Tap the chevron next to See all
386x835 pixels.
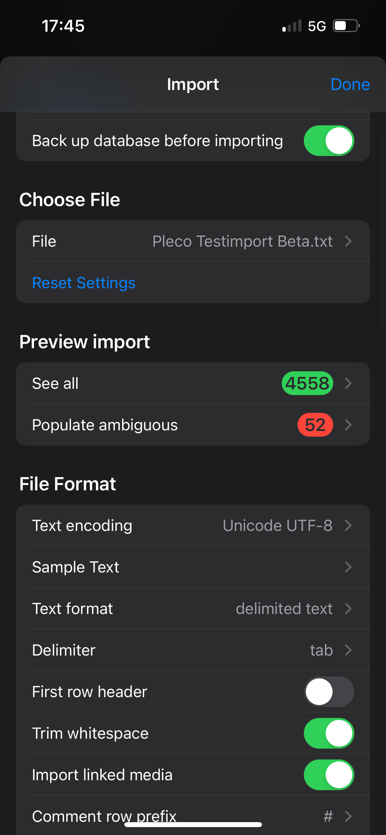tap(348, 383)
